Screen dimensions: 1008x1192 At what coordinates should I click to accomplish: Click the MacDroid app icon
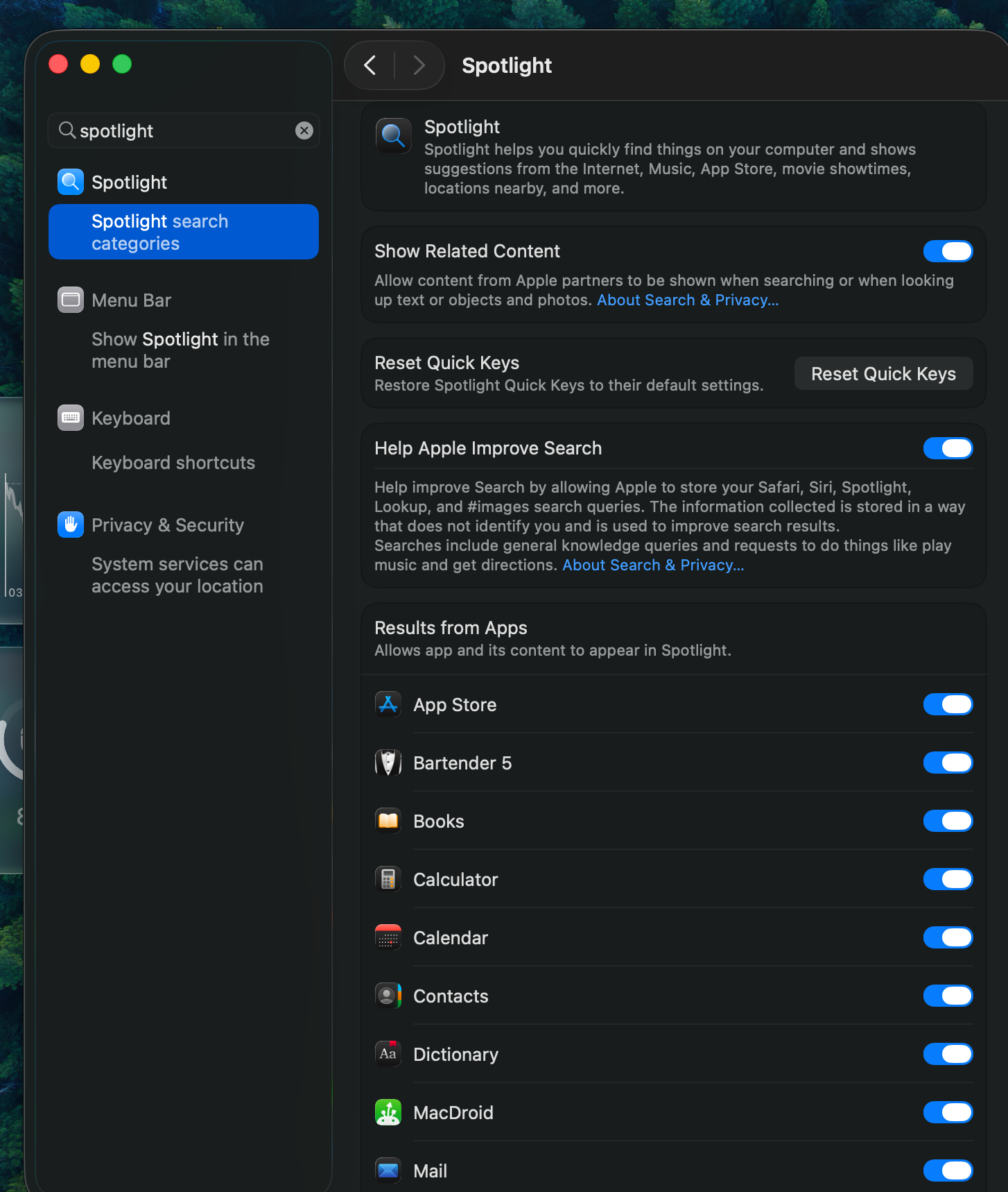[388, 1112]
